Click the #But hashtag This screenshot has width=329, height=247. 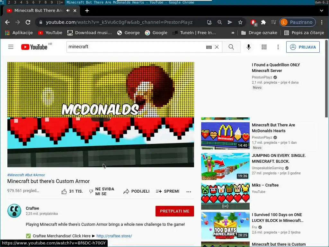(x=29, y=175)
